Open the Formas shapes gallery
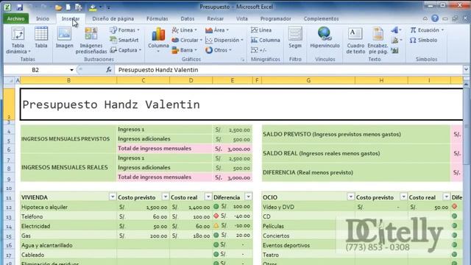This screenshot has height=265, width=471. [125, 30]
